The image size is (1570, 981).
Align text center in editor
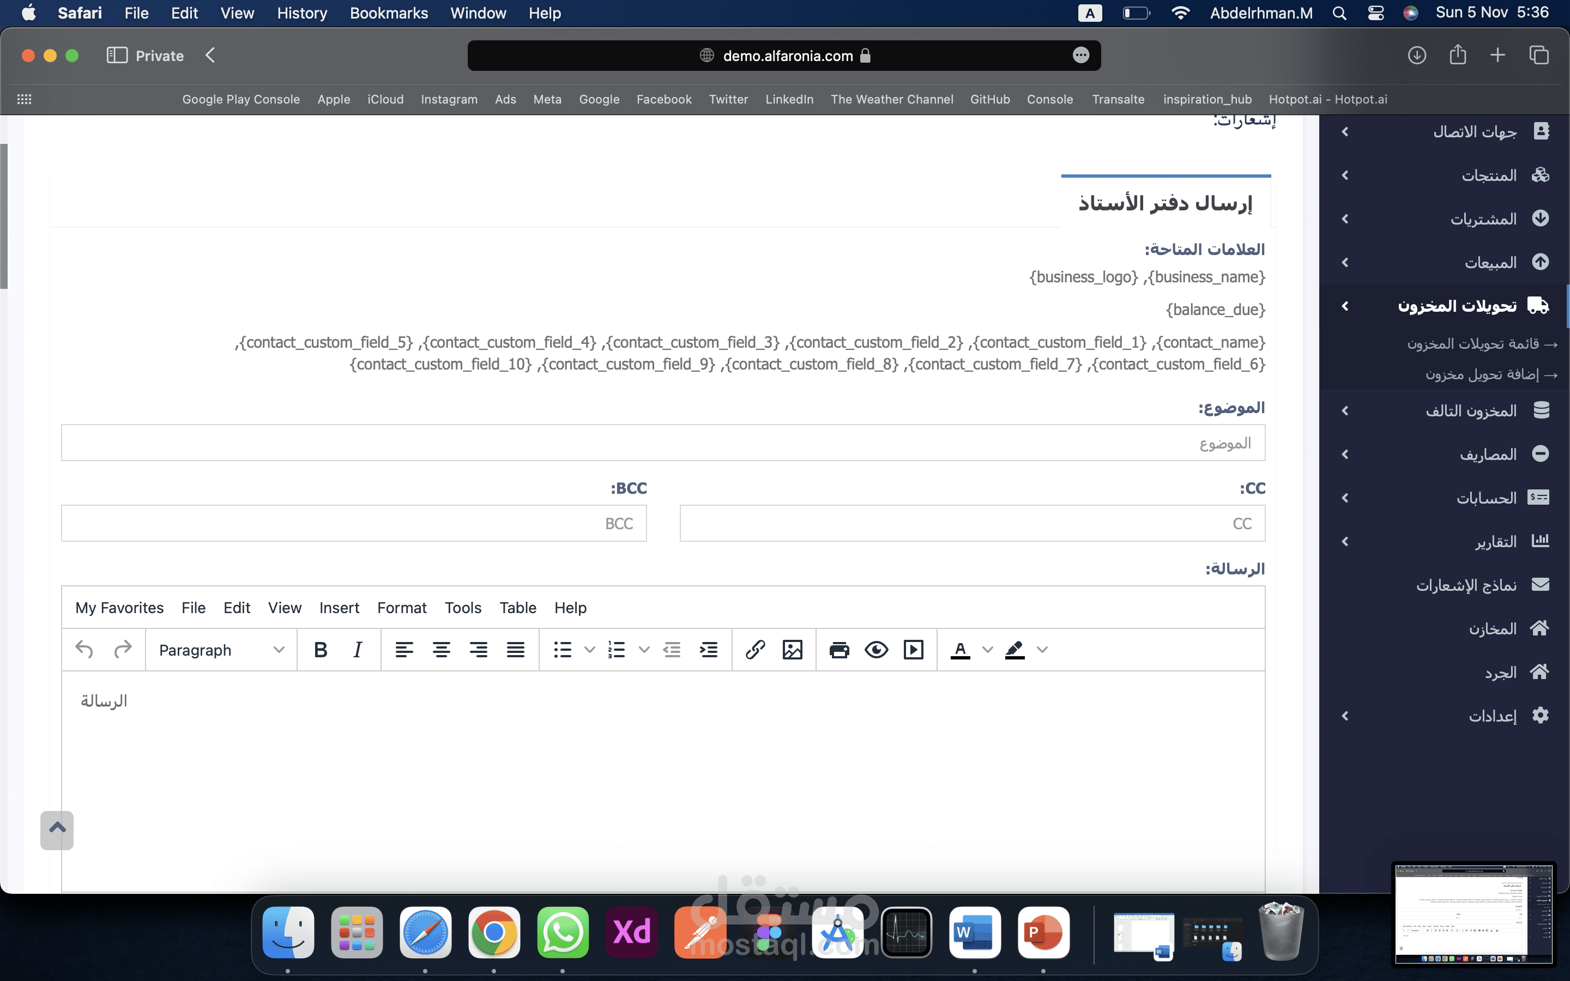(x=441, y=650)
